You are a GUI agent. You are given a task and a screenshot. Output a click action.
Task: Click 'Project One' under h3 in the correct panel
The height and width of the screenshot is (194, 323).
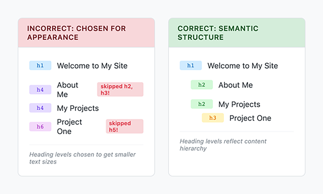coord(250,118)
